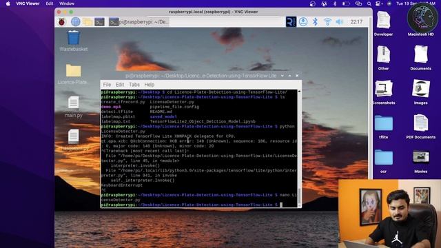Click the volume speaker tray icon
The image size is (441, 248).
point(340,21)
